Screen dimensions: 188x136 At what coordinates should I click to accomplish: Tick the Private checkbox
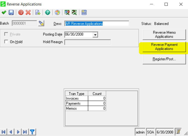[x=6, y=34]
